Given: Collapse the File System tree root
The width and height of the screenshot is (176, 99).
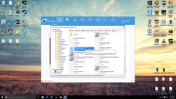Looking at the screenshot, I should pos(52,30).
